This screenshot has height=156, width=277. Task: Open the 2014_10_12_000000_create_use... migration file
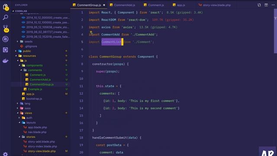coord(40,18)
